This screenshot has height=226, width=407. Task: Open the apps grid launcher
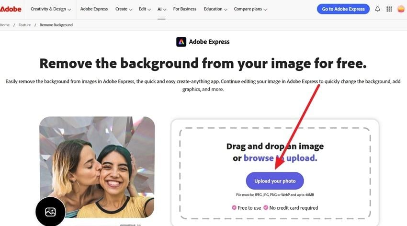pyautogui.click(x=389, y=9)
